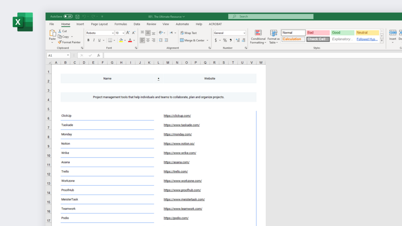Align text right in the Alignment group
Image resolution: width=402 pixels, height=226 pixels.
pos(154,40)
